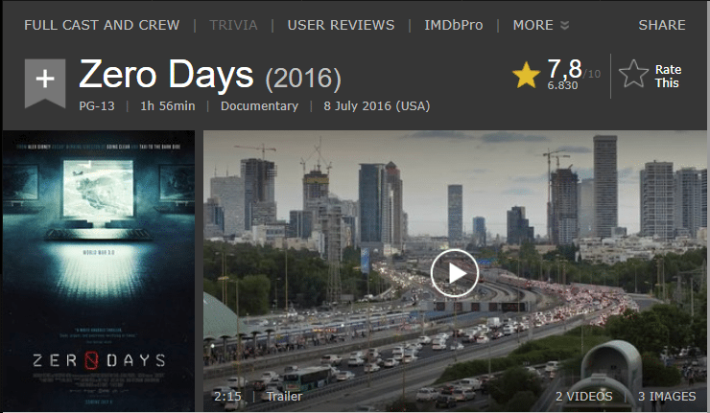View the 3 IMAGES gallery

(667, 397)
